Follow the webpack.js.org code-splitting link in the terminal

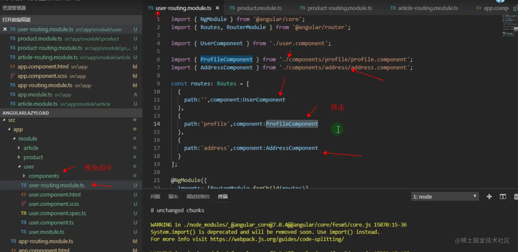pyautogui.click(x=277, y=239)
